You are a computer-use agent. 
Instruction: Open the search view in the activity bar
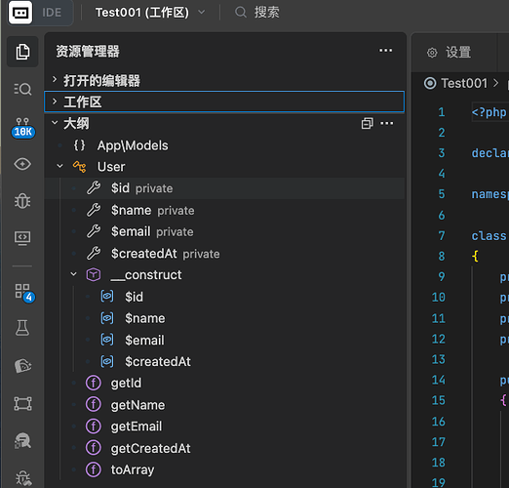click(22, 89)
